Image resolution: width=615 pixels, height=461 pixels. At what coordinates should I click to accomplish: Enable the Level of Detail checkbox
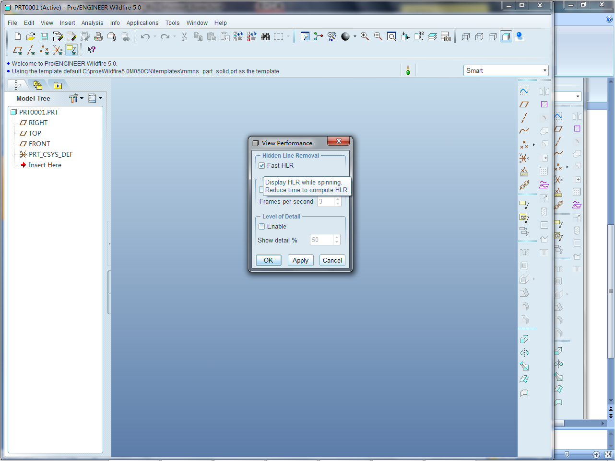pos(262,226)
